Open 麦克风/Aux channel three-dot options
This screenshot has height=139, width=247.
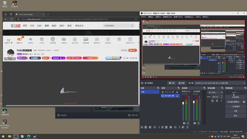point(188,123)
